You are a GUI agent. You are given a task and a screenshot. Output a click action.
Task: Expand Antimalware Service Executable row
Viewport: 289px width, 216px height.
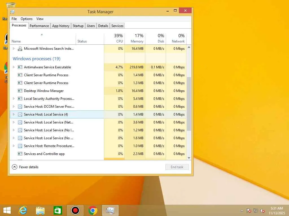[x=14, y=67]
